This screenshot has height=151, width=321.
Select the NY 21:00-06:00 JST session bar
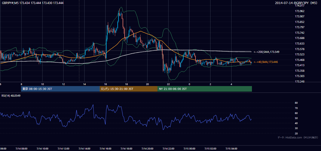click(205, 89)
